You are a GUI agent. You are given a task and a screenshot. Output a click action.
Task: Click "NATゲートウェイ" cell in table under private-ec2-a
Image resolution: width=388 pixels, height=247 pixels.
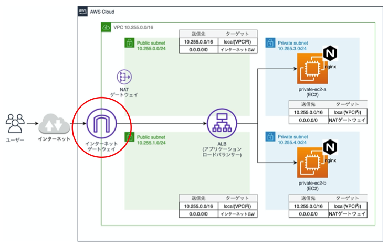(x=347, y=120)
